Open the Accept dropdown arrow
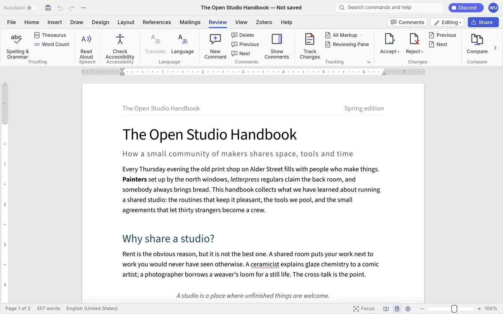 pyautogui.click(x=398, y=52)
